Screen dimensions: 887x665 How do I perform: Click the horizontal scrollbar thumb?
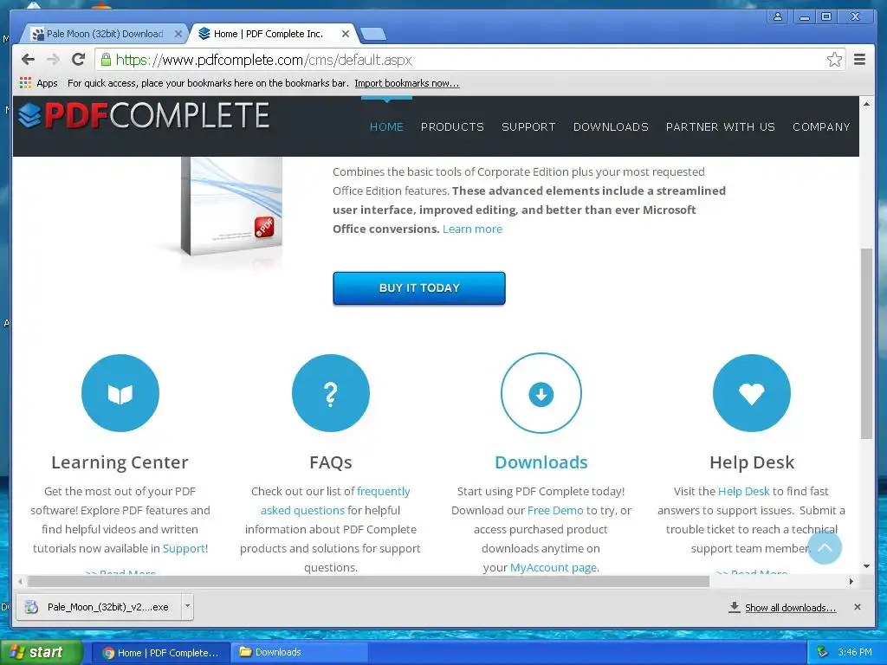[x=368, y=581]
